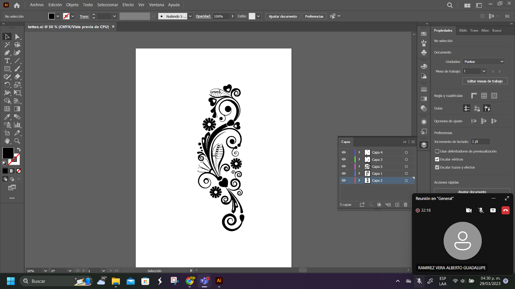This screenshot has height=289, width=515.
Task: Select the Selection tool arrow
Action: point(7,37)
